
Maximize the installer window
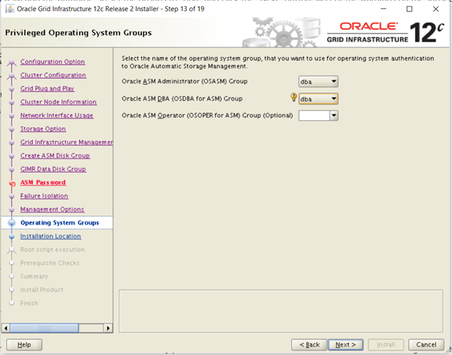409,9
